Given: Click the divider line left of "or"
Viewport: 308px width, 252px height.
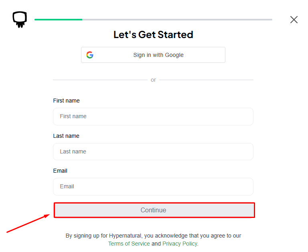Looking at the screenshot, I should 100,80.
